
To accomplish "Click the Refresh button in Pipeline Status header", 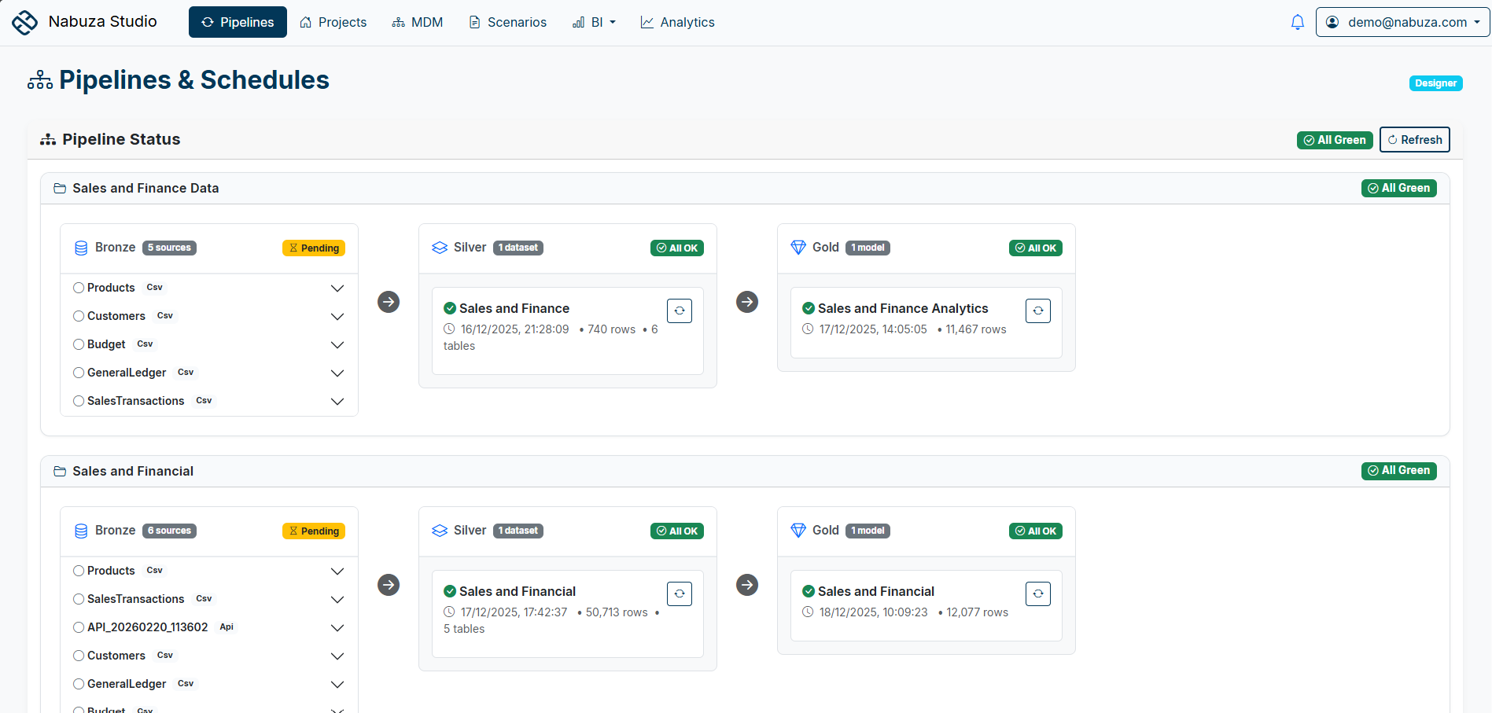I will click(x=1414, y=139).
